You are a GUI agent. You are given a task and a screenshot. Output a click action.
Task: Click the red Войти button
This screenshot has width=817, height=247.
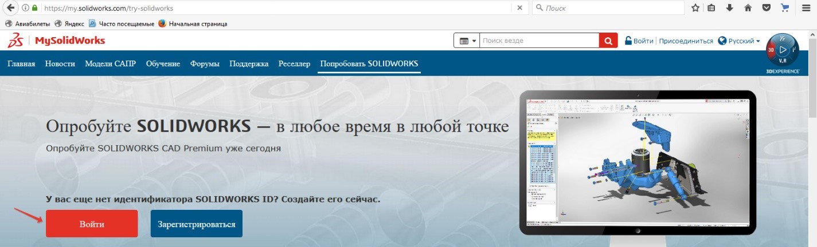[x=92, y=224]
